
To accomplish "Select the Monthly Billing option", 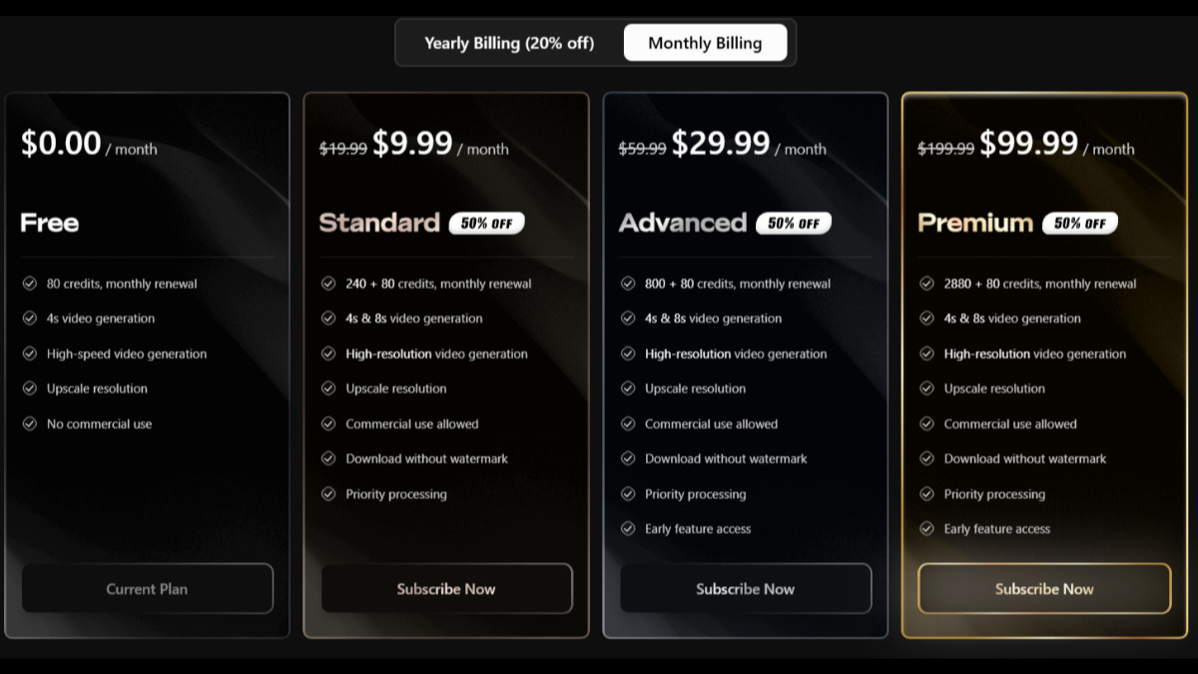I will point(705,43).
